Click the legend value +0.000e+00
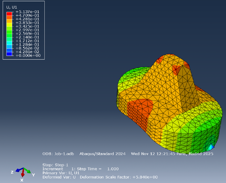 point(28,56)
